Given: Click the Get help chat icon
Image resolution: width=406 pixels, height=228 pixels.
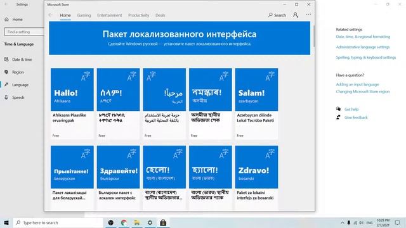Looking at the screenshot, I should tap(338, 109).
